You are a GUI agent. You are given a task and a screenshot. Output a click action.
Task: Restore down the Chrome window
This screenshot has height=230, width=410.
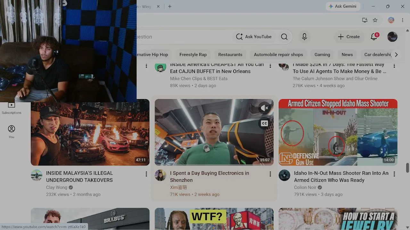click(x=388, y=6)
